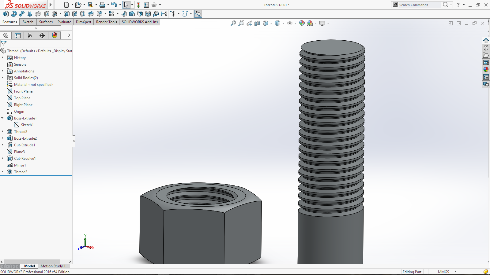Image resolution: width=490 pixels, height=275 pixels.
Task: Toggle the Instant3D button in Features toolbar
Action: coord(198,14)
